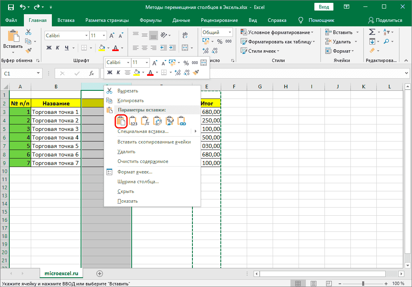Click the red font color swatch
This screenshot has width=412, height=287.
150,72
